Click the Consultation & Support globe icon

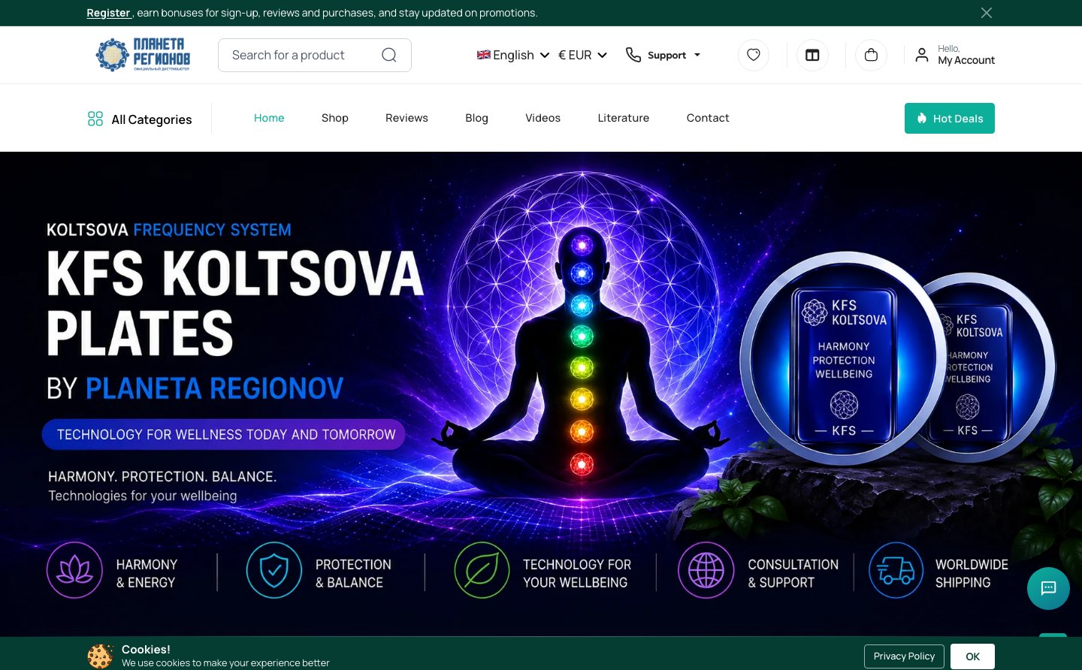706,570
